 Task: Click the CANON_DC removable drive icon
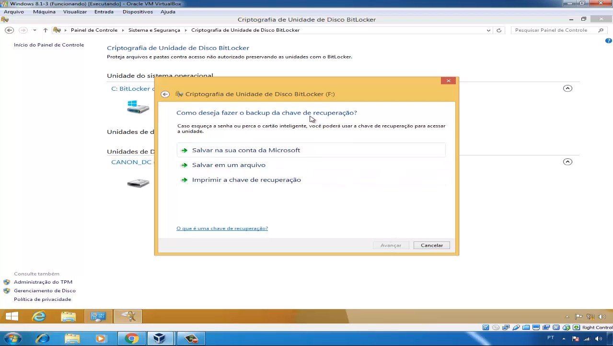coord(138,183)
